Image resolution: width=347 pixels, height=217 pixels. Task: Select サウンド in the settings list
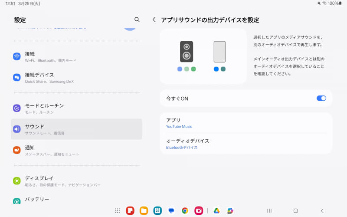click(77, 129)
